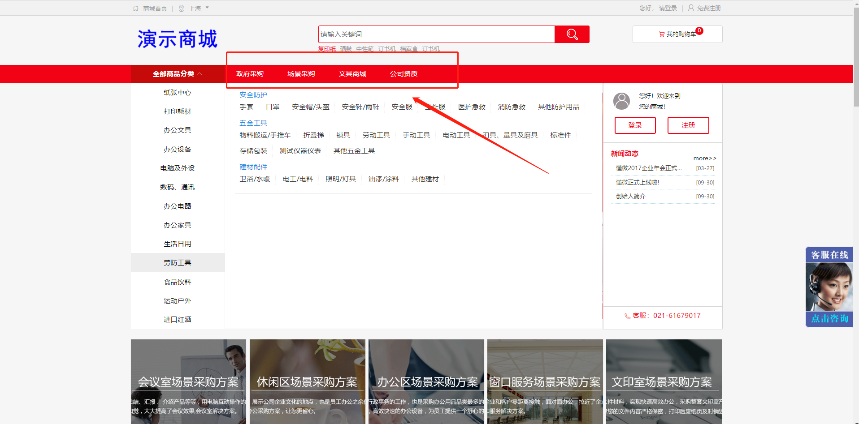Open the 场景采购 nav tab
This screenshot has height=424, width=859.
pyautogui.click(x=301, y=74)
